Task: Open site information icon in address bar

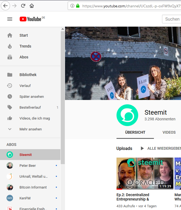Action: (x=72, y=6)
